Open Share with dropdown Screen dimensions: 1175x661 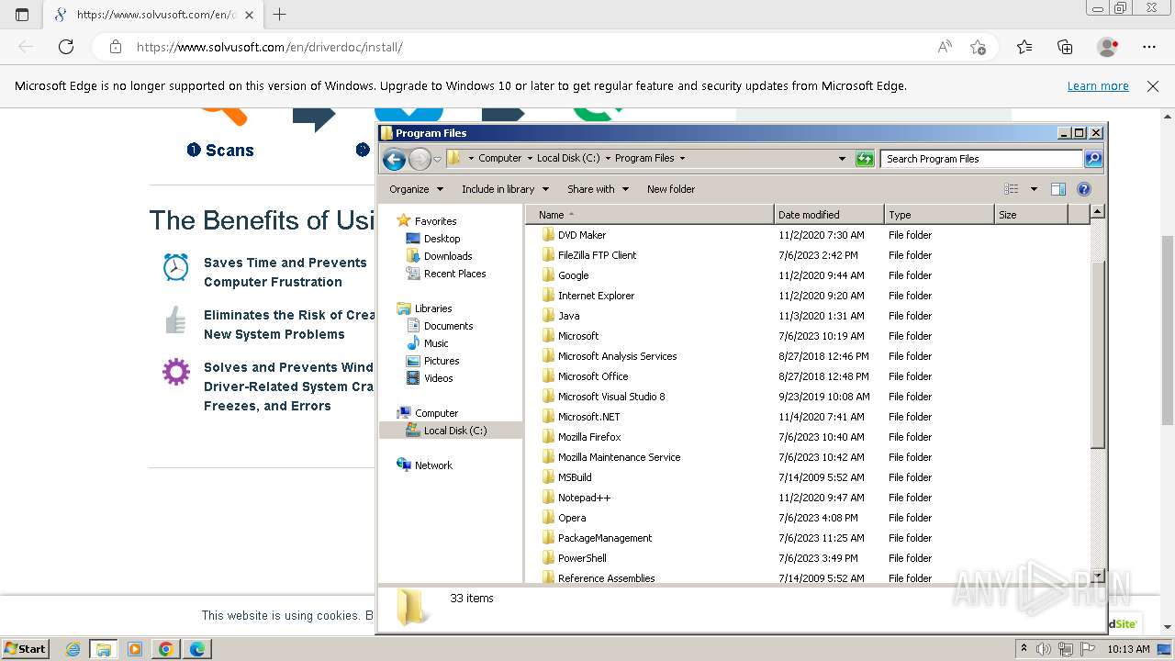pyautogui.click(x=598, y=189)
